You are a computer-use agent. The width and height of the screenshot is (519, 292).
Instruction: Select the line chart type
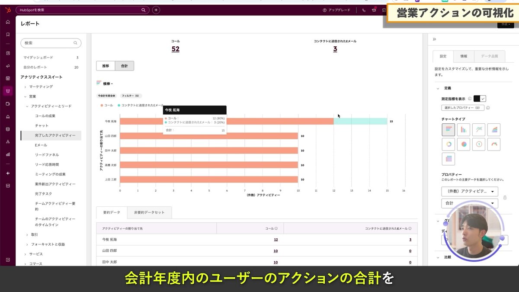pos(478,129)
